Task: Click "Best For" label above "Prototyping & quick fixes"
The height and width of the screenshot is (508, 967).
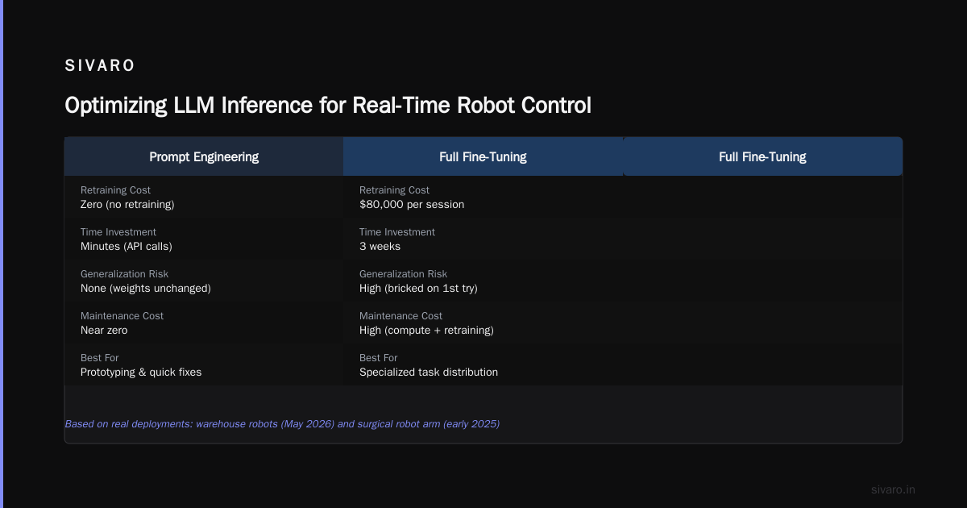Action: pyautogui.click(x=99, y=358)
